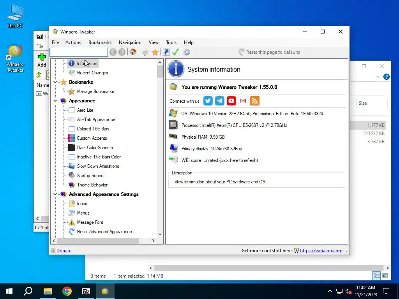Open File menu in 7-Zip window

click(x=40, y=46)
